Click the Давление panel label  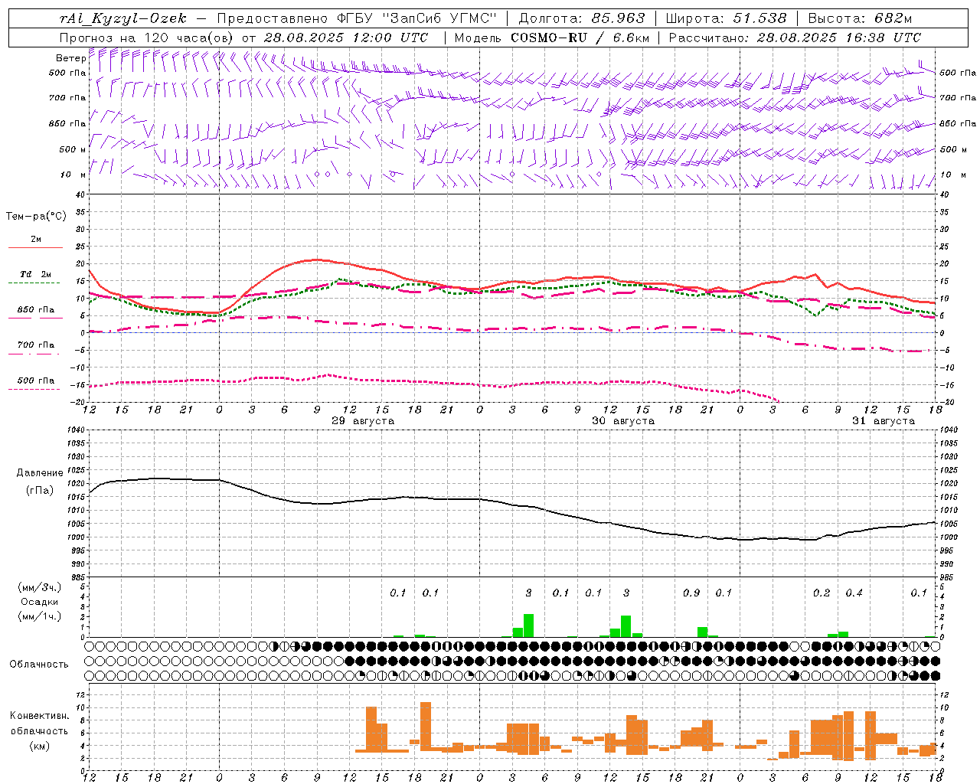click(x=40, y=473)
